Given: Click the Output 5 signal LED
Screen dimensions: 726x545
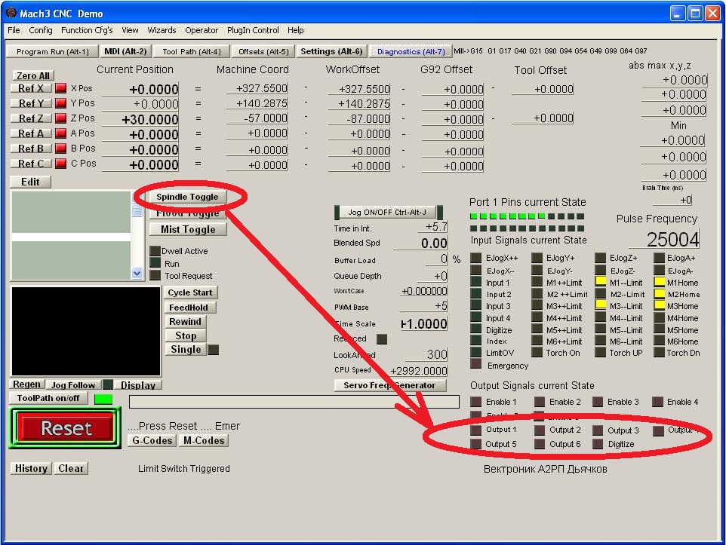Looking at the screenshot, I should [x=476, y=444].
